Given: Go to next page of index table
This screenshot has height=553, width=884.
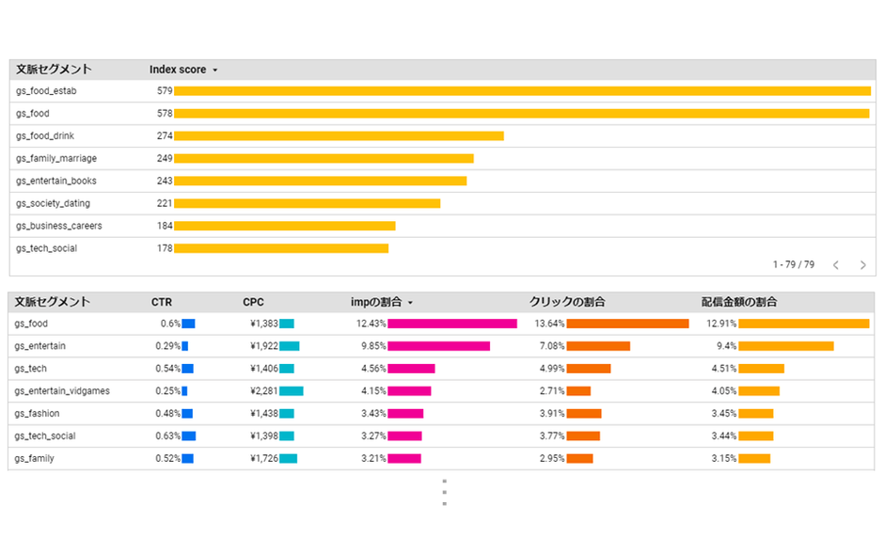Looking at the screenshot, I should pos(862,265).
